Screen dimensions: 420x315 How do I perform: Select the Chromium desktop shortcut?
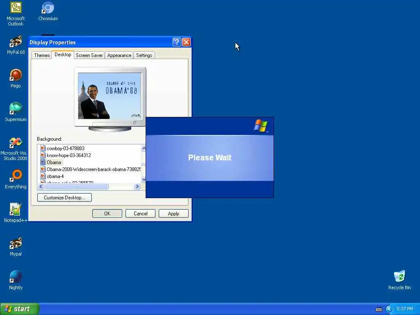48,11
